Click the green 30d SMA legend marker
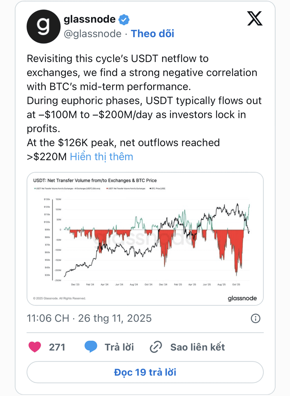Image resolution: width=290 pixels, height=396 pixels. pyautogui.click(x=34, y=188)
